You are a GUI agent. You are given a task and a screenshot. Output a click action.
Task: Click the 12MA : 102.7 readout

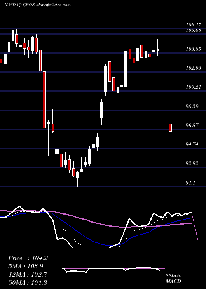28,274
